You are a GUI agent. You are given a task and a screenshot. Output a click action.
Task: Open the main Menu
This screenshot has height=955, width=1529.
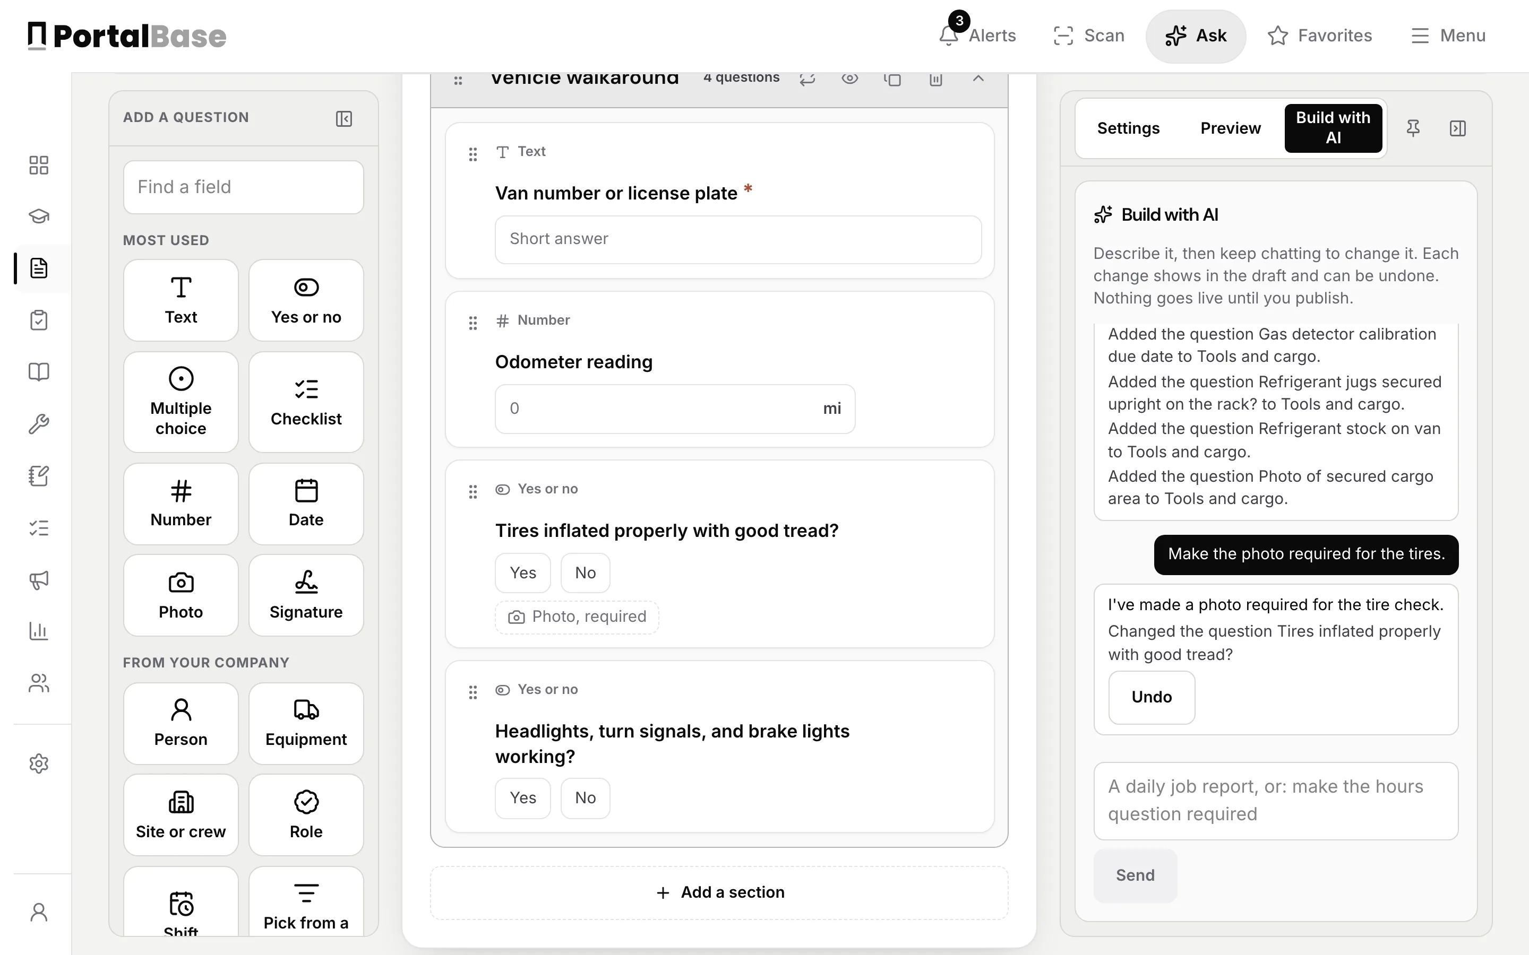[1448, 36]
